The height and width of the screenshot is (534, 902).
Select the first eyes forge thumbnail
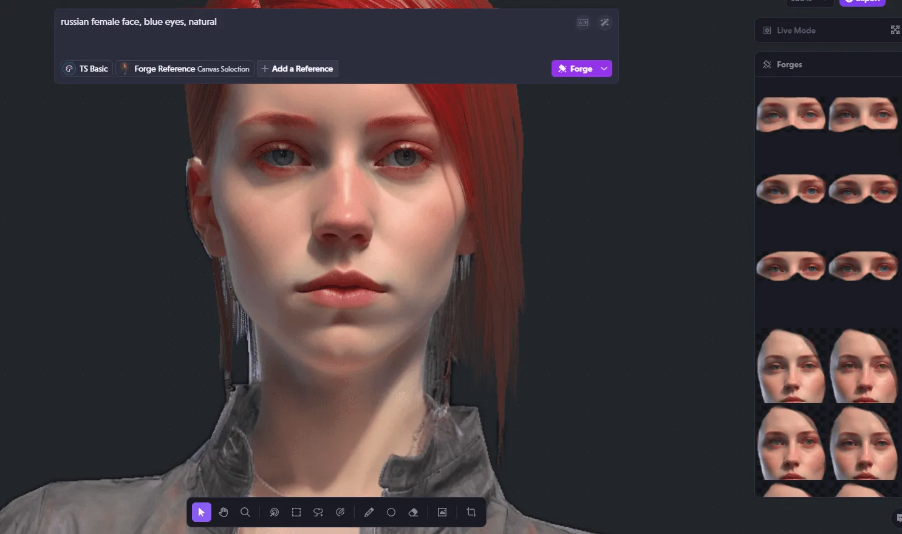coord(790,114)
